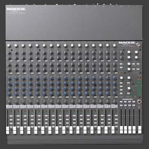Click the Mackie logo above the master section
The height and width of the screenshot is (149, 149).
point(127,43)
